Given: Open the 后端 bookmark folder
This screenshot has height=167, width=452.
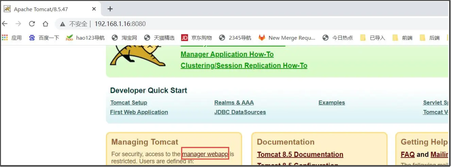Looking at the screenshot, I should (x=430, y=38).
